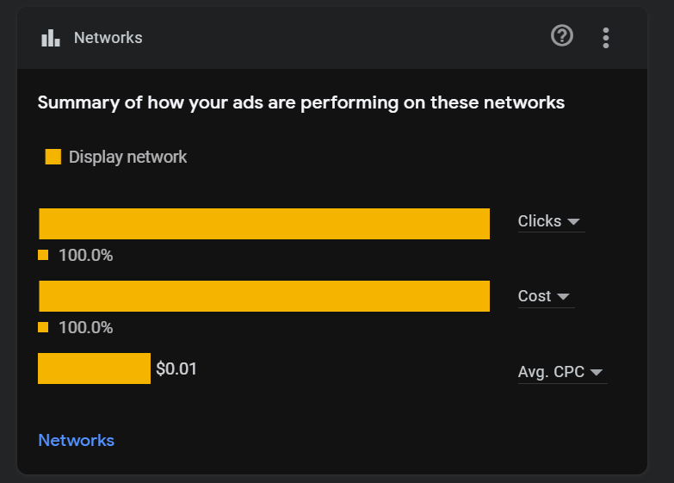The height and width of the screenshot is (483, 674).
Task: Click the dropdown arrow next to Clicks
Action: [573, 221]
